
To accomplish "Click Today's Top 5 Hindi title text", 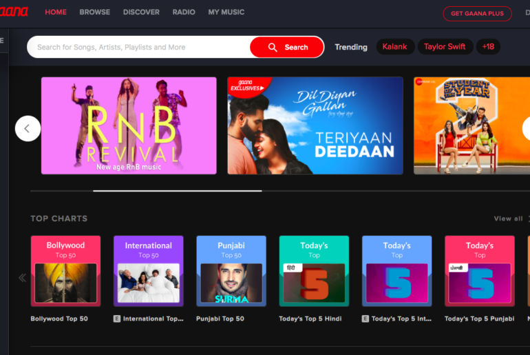I will point(310,318).
